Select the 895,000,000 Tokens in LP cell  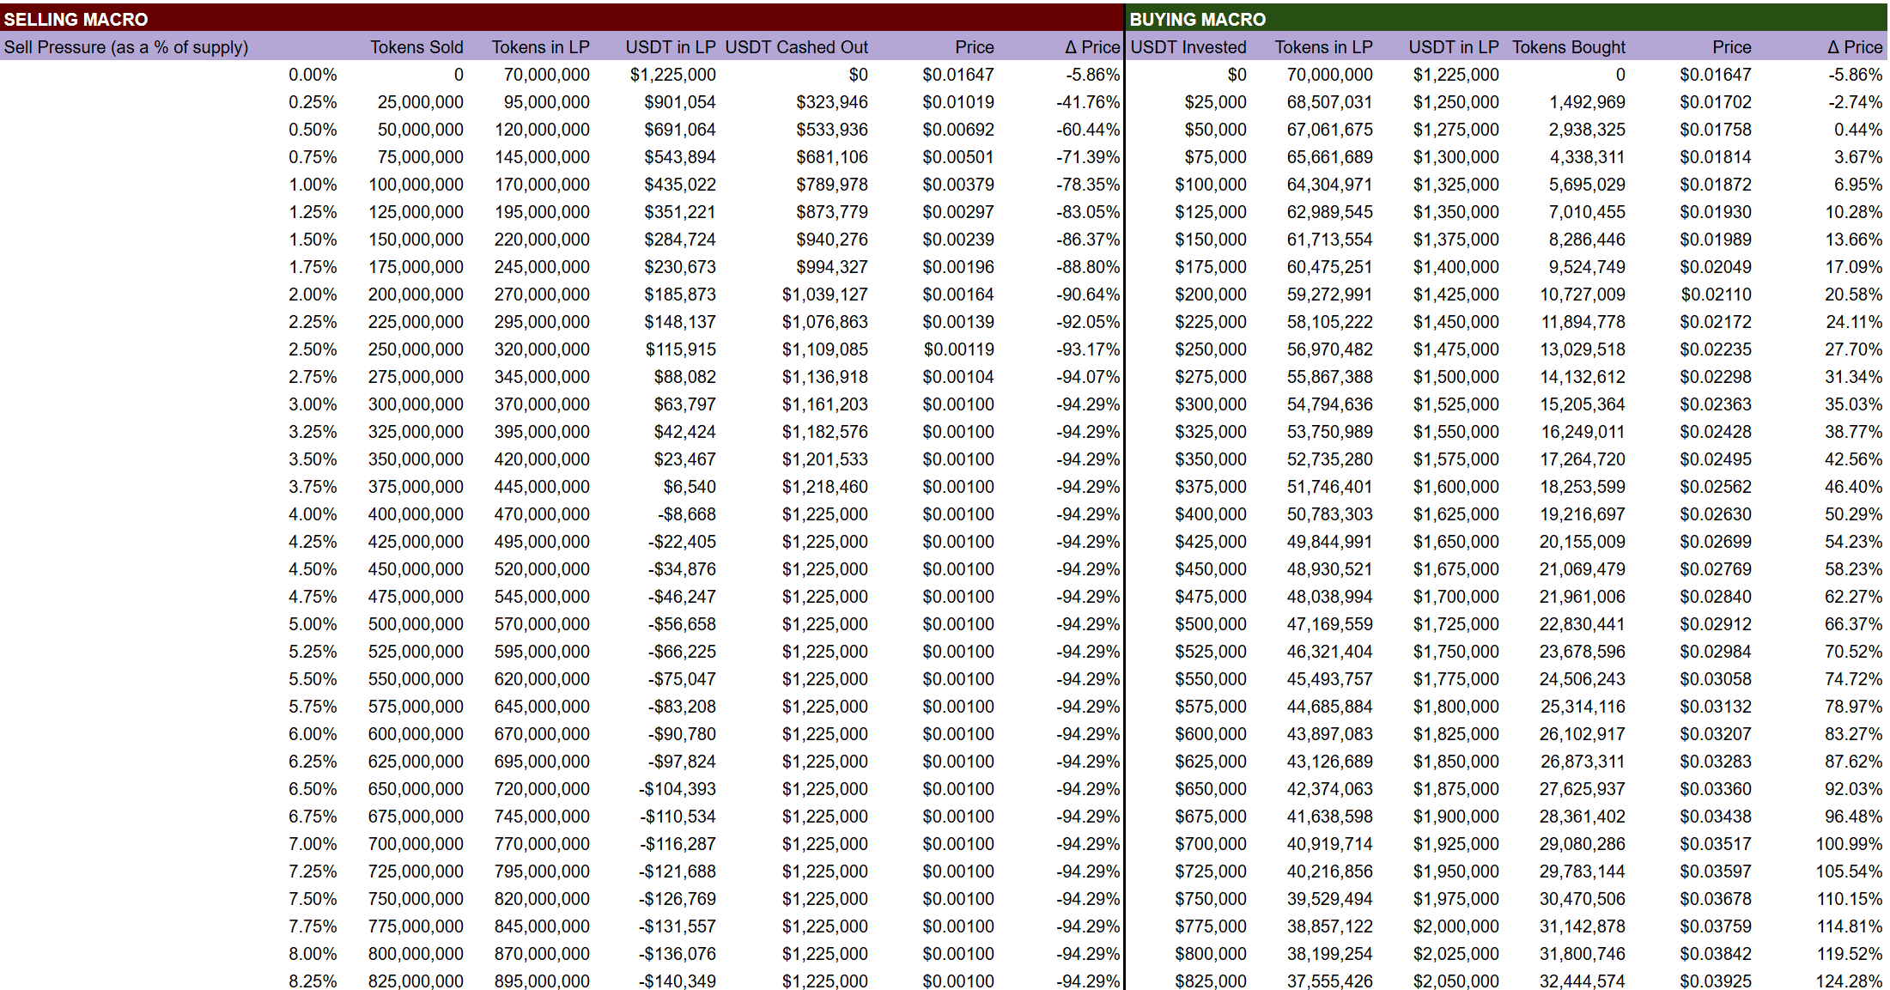coord(542,981)
